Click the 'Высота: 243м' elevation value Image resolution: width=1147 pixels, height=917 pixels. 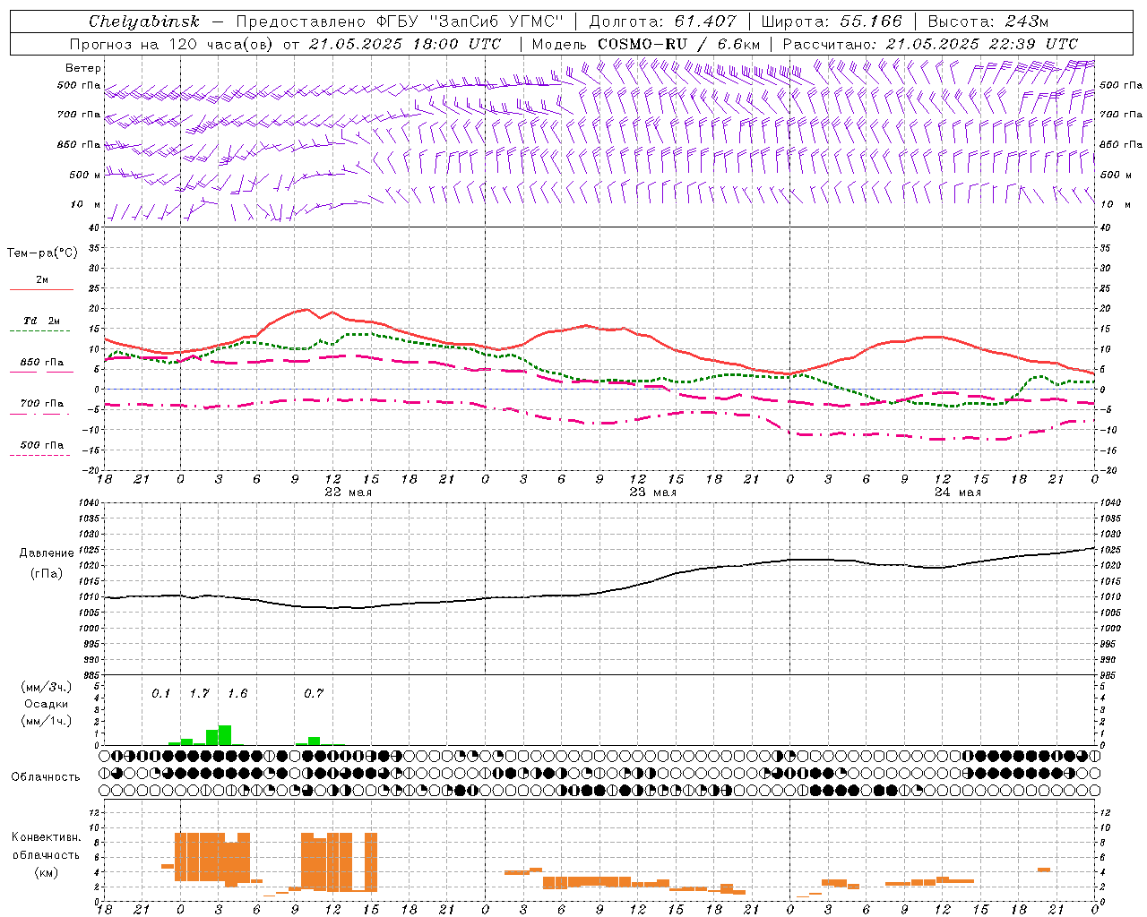987,21
